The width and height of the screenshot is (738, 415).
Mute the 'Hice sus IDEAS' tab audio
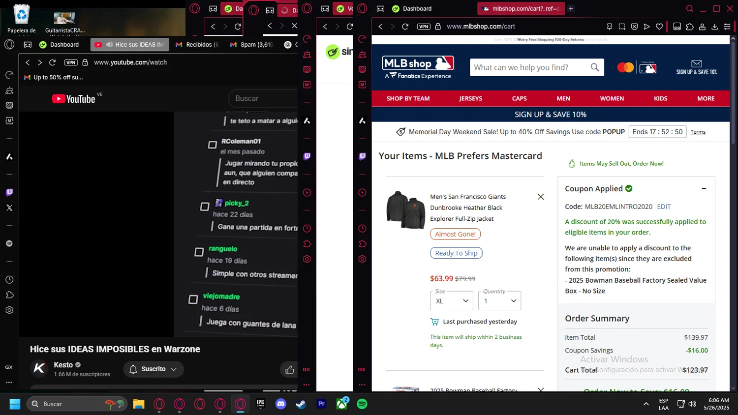point(109,44)
